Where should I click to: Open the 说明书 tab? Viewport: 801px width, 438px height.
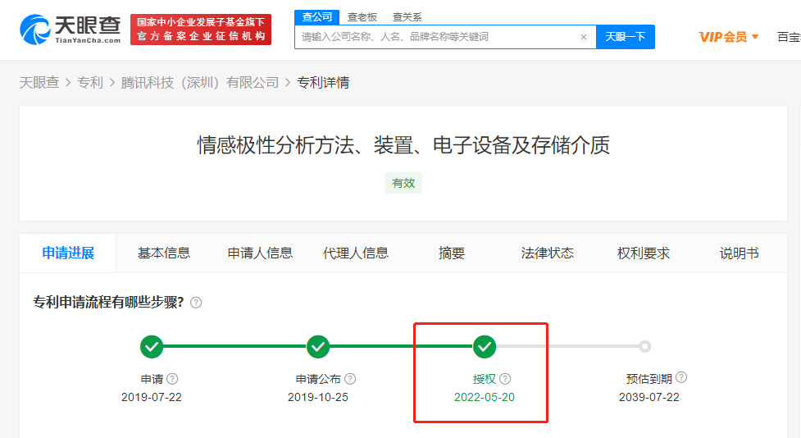click(x=740, y=253)
